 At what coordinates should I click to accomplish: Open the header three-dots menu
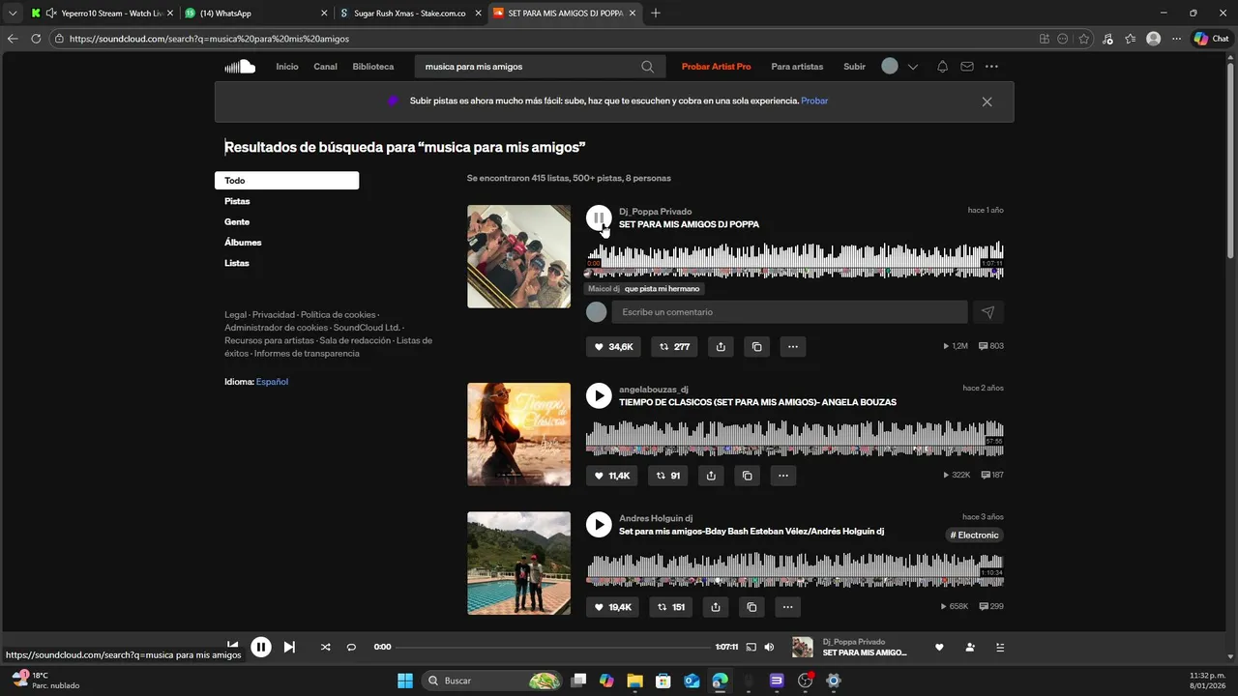tap(991, 67)
